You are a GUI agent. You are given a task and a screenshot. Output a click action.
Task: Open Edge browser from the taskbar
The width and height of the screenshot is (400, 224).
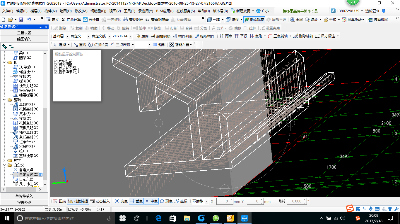(159, 218)
